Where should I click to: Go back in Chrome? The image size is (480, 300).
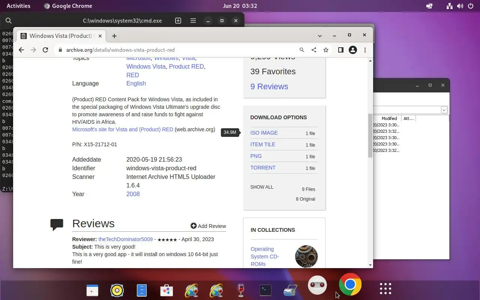point(21,50)
